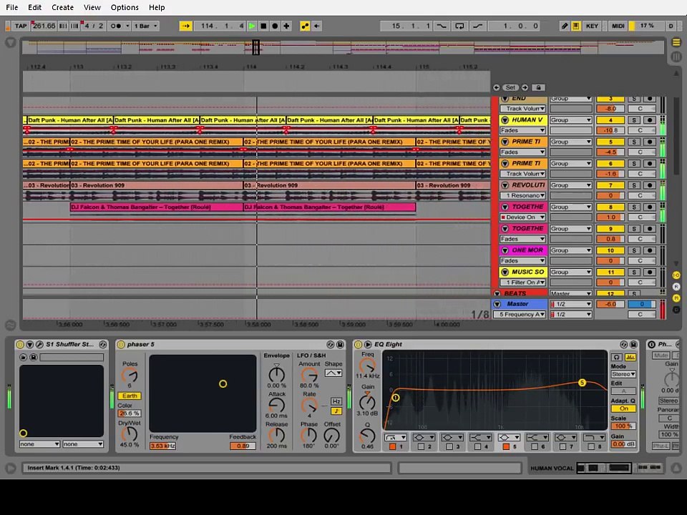687x515 pixels.
Task: Open the Edit menu
Action: tap(34, 7)
